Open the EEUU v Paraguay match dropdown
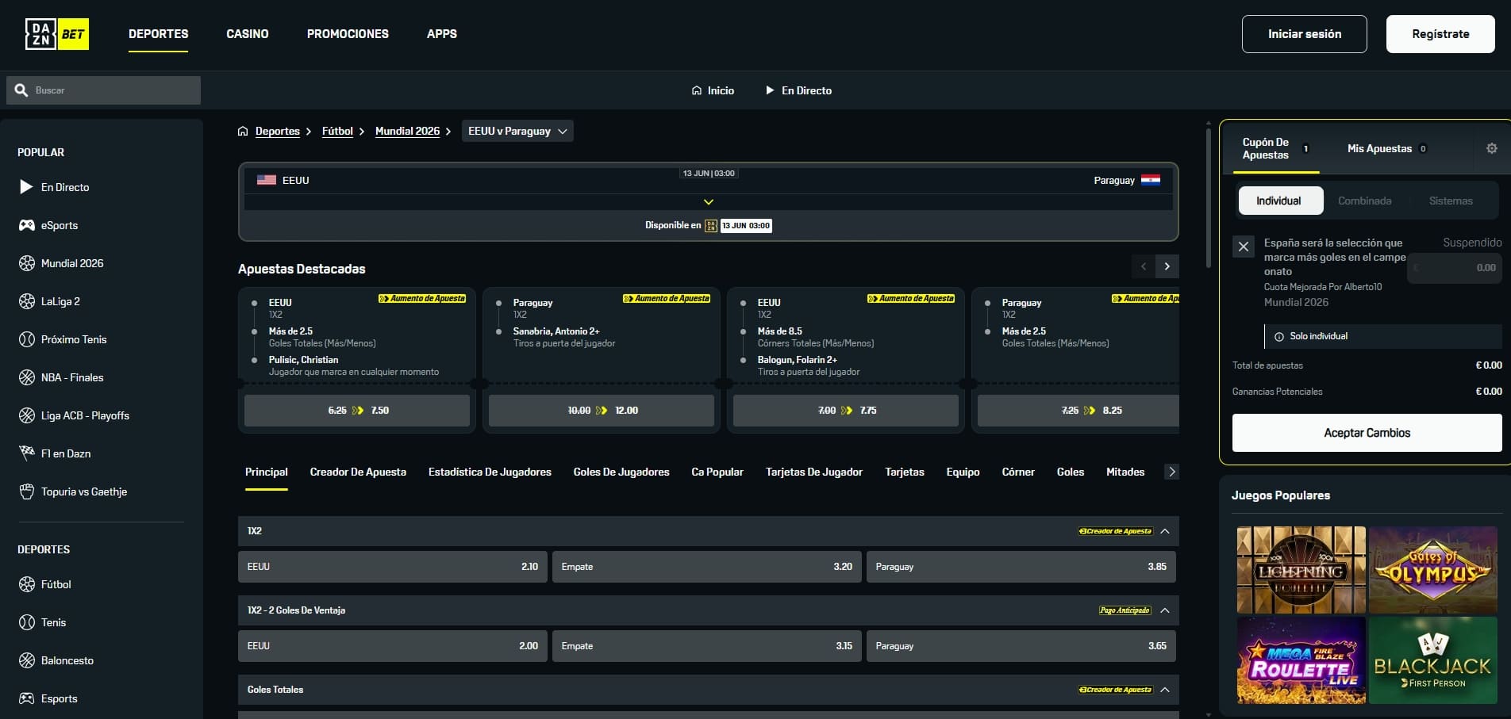The height and width of the screenshot is (719, 1511). 517,131
